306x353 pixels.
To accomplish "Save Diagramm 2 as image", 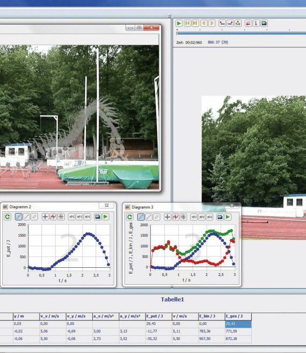I will 98,217.
